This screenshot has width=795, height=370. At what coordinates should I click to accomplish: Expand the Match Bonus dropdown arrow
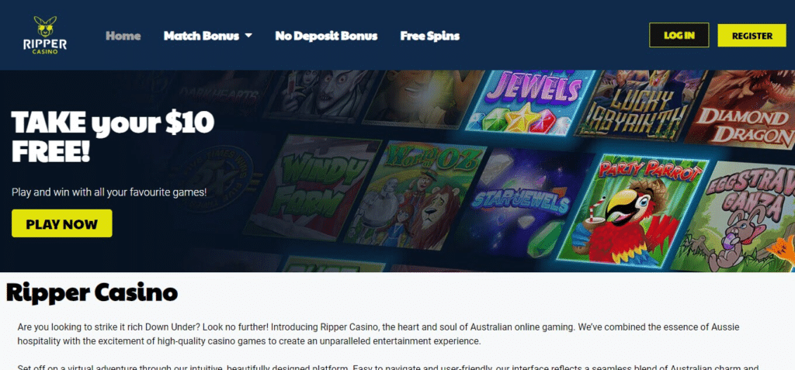click(248, 36)
